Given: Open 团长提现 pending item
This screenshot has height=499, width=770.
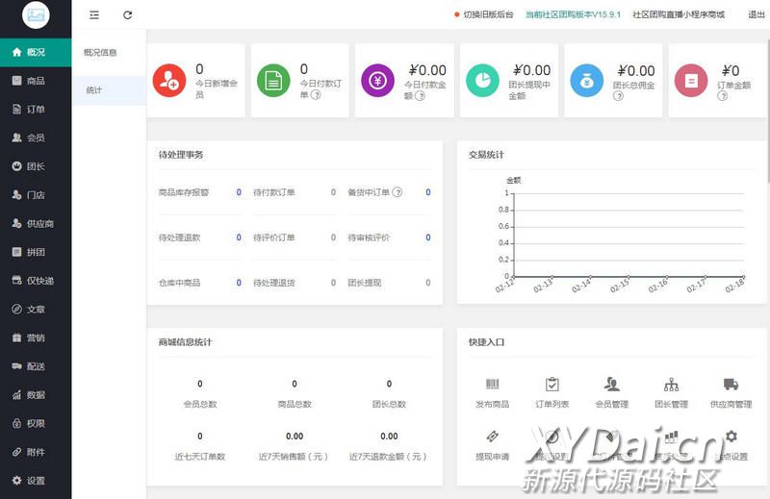Looking at the screenshot, I should tap(389, 283).
